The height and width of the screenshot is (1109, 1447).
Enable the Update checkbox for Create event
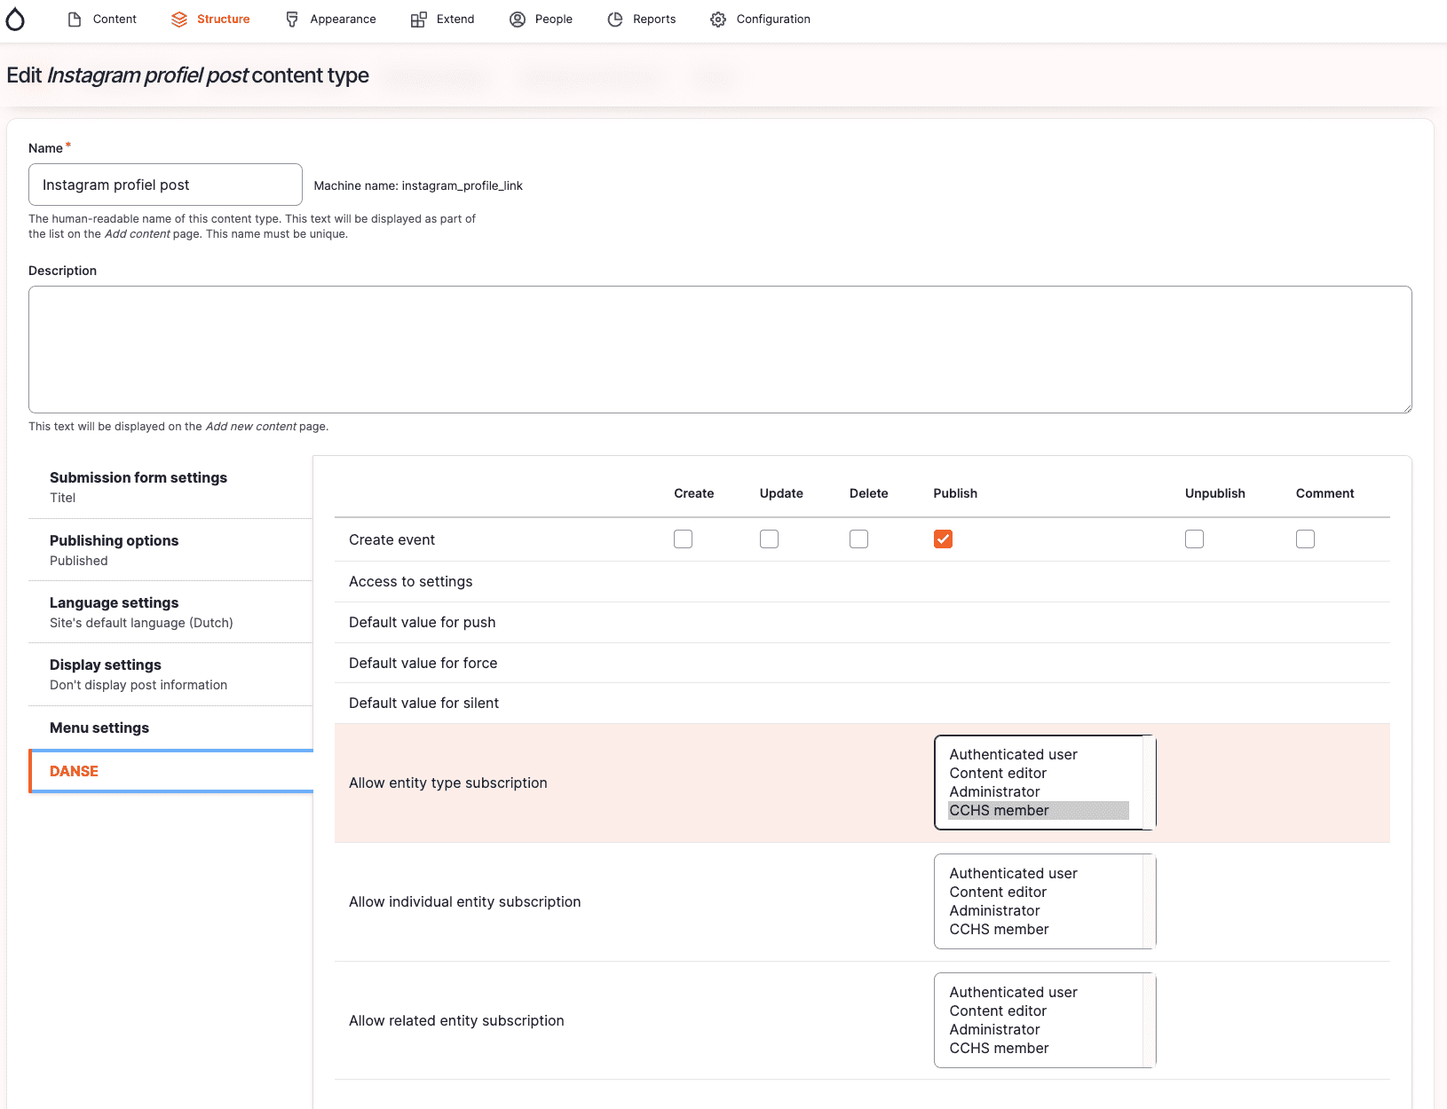pos(769,539)
